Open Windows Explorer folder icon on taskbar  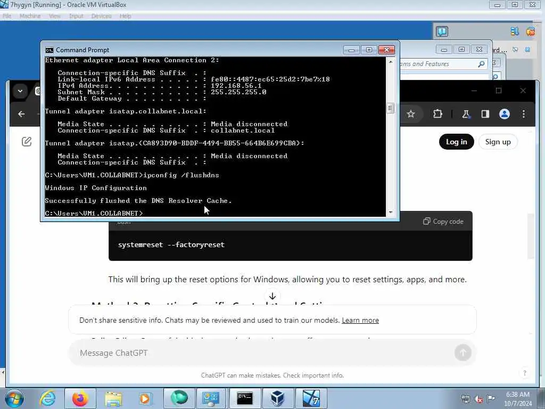[x=113, y=398]
